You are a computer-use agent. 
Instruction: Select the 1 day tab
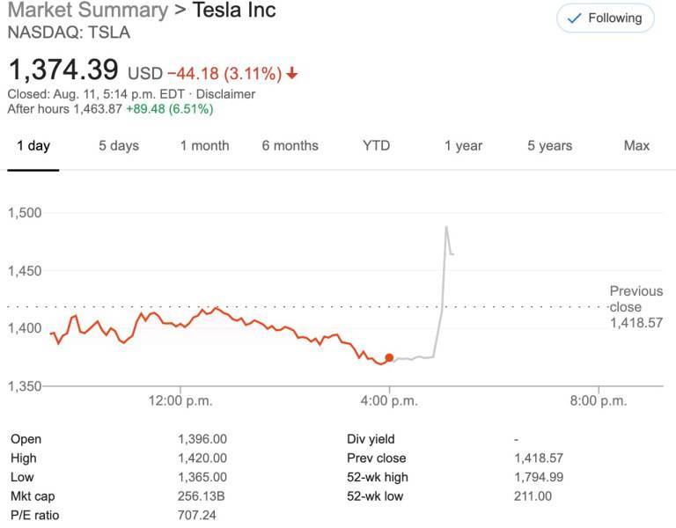(33, 146)
